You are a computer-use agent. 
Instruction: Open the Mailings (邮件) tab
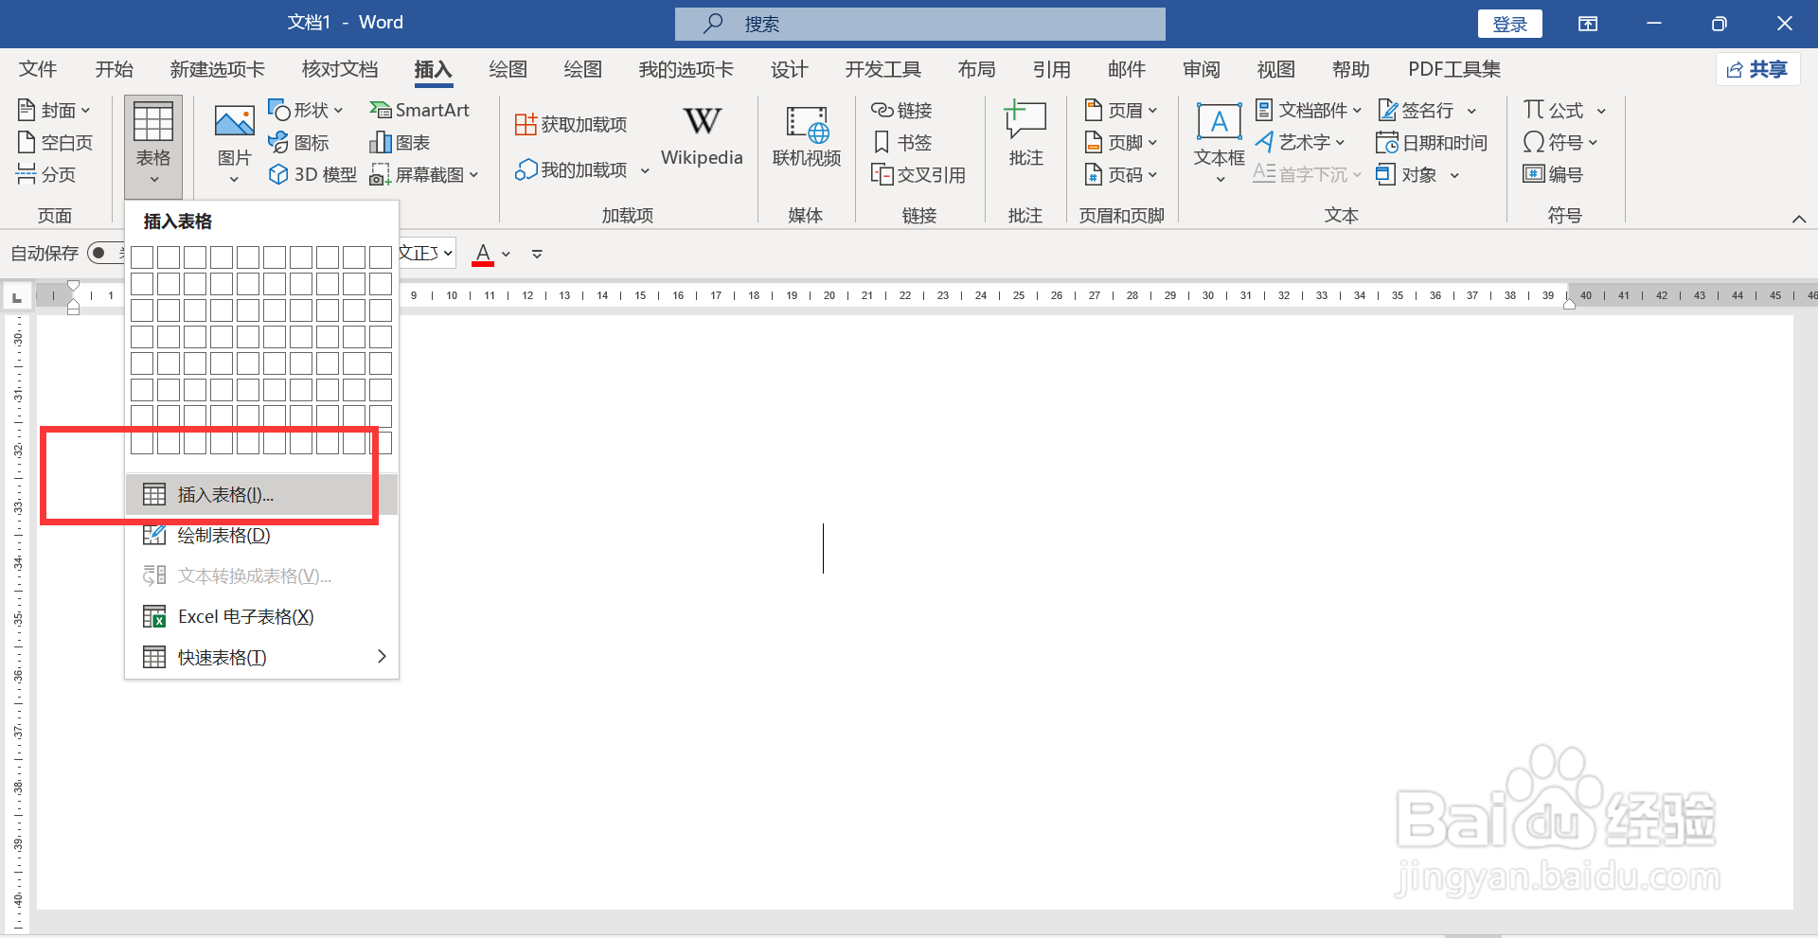click(x=1126, y=69)
